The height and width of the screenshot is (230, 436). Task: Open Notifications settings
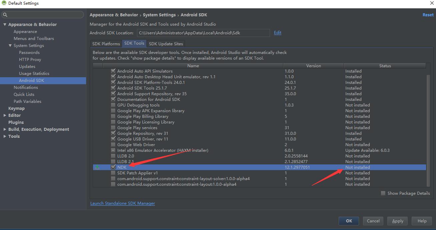coord(26,87)
